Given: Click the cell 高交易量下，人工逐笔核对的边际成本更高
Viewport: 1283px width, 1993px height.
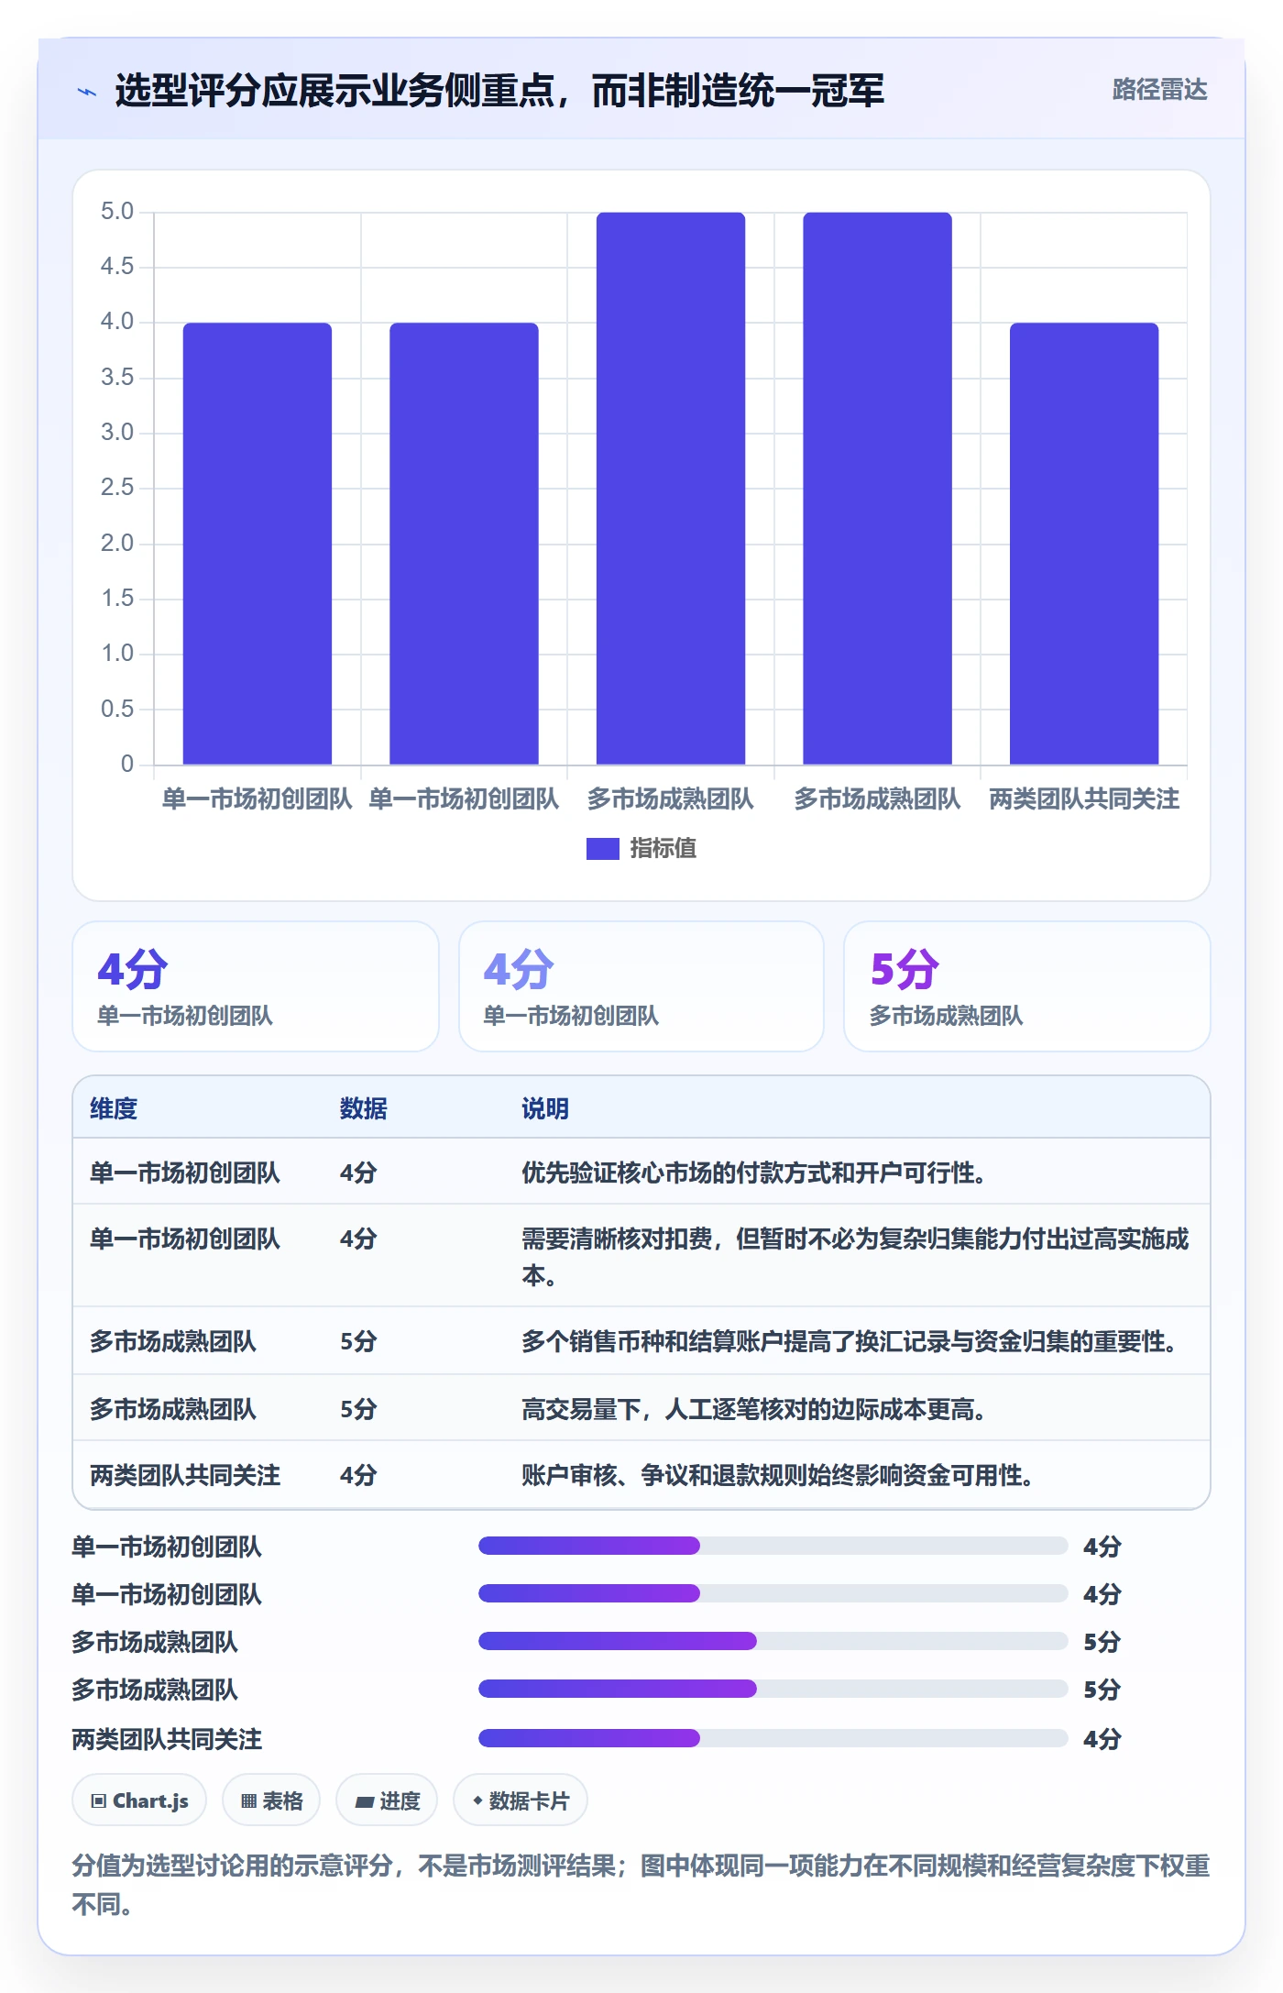Looking at the screenshot, I should pos(753,1409).
